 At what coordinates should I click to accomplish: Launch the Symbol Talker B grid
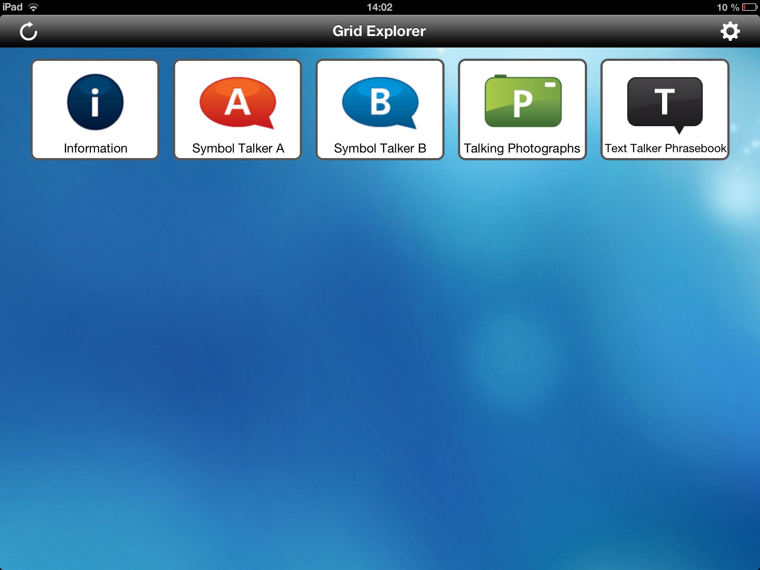pos(380,109)
